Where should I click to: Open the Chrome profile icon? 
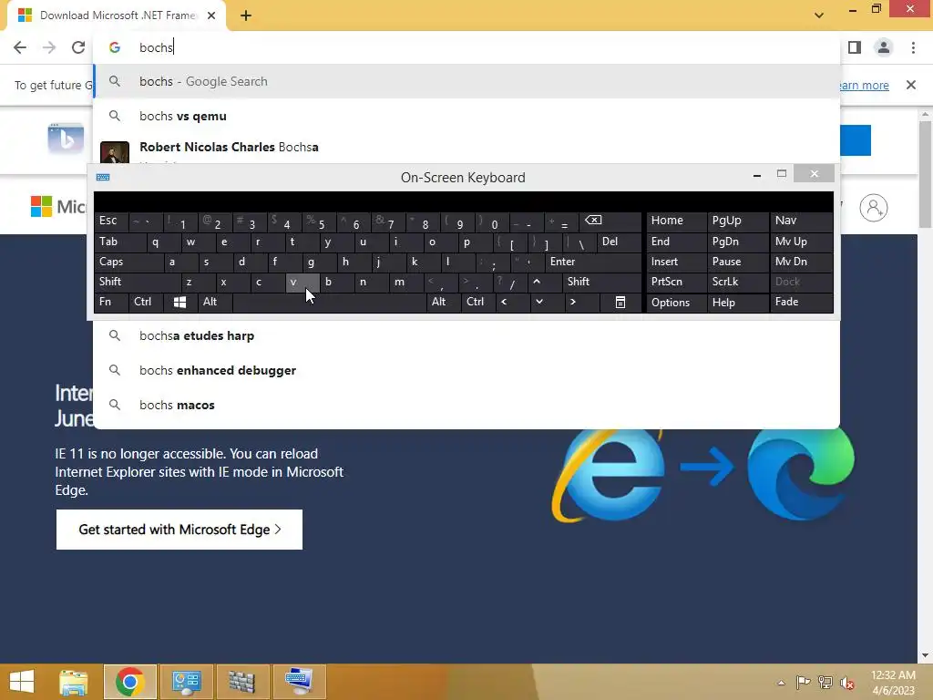tap(884, 47)
